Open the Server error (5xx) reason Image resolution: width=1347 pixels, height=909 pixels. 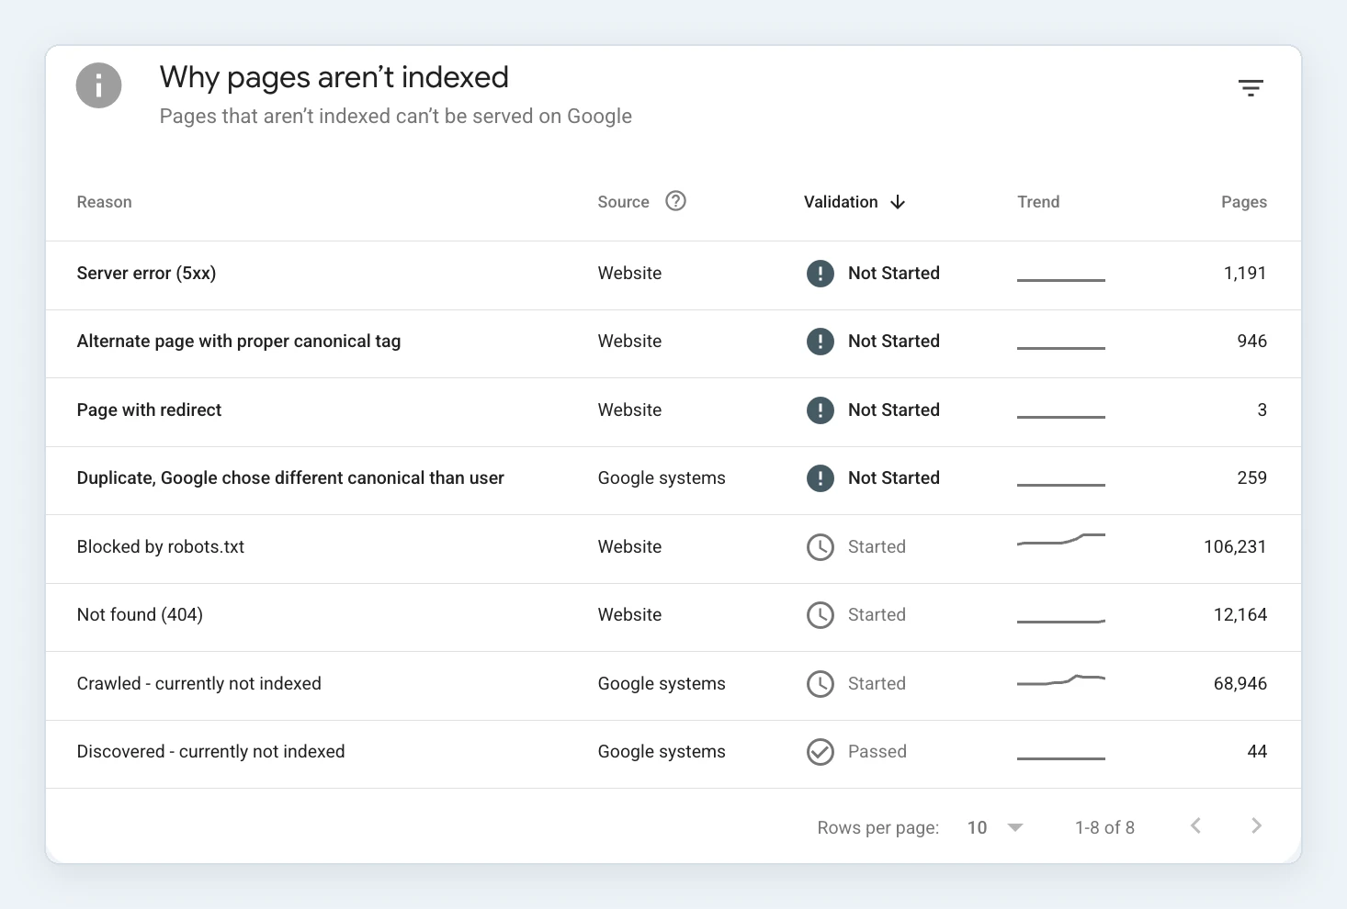[146, 274]
